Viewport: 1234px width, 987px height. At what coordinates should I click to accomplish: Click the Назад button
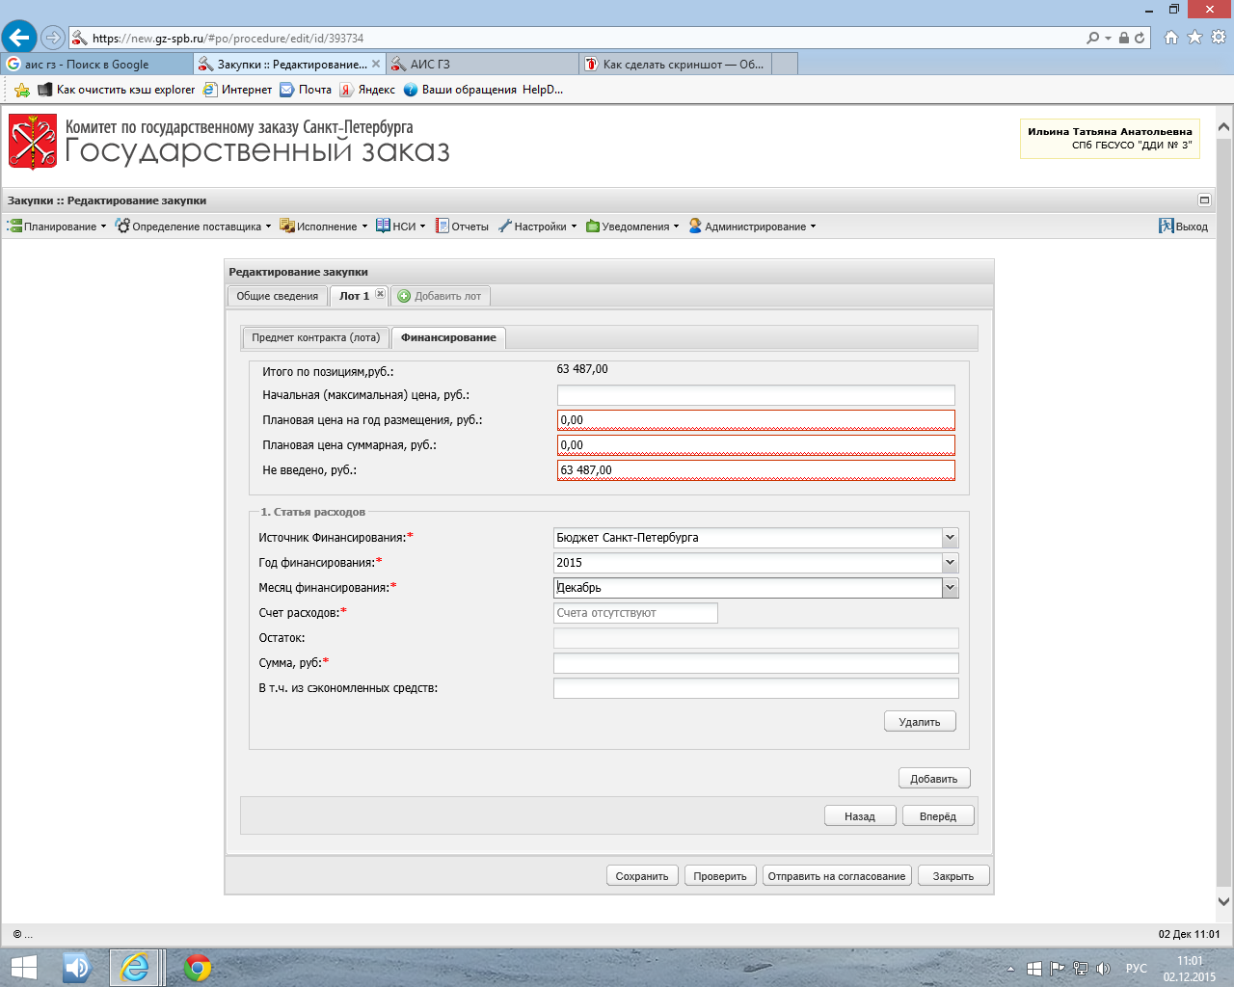point(860,816)
